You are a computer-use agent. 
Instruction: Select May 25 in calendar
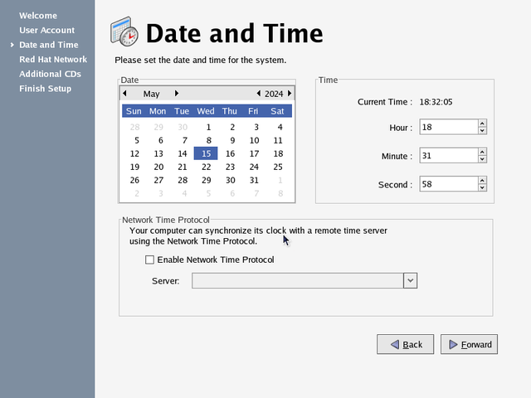pos(278,167)
